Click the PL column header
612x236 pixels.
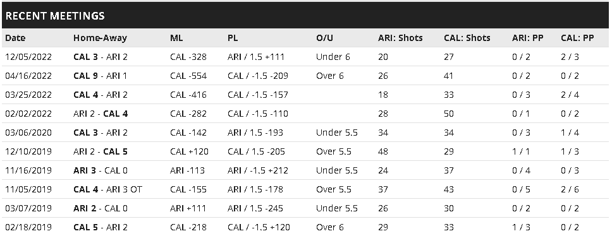click(233, 38)
